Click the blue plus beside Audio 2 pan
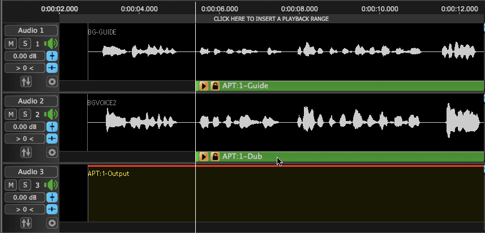The height and width of the screenshot is (233, 485). (x=52, y=139)
